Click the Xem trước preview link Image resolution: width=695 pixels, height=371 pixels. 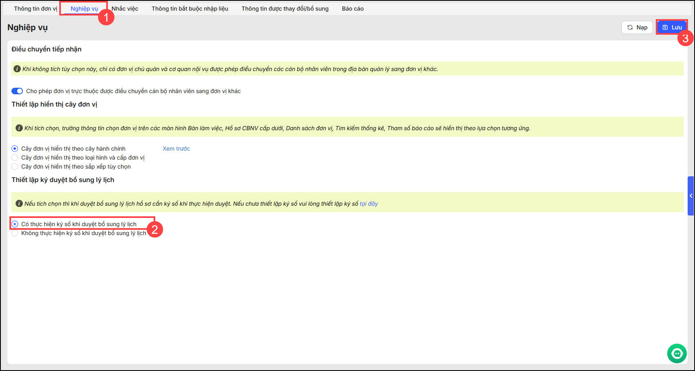[176, 149]
